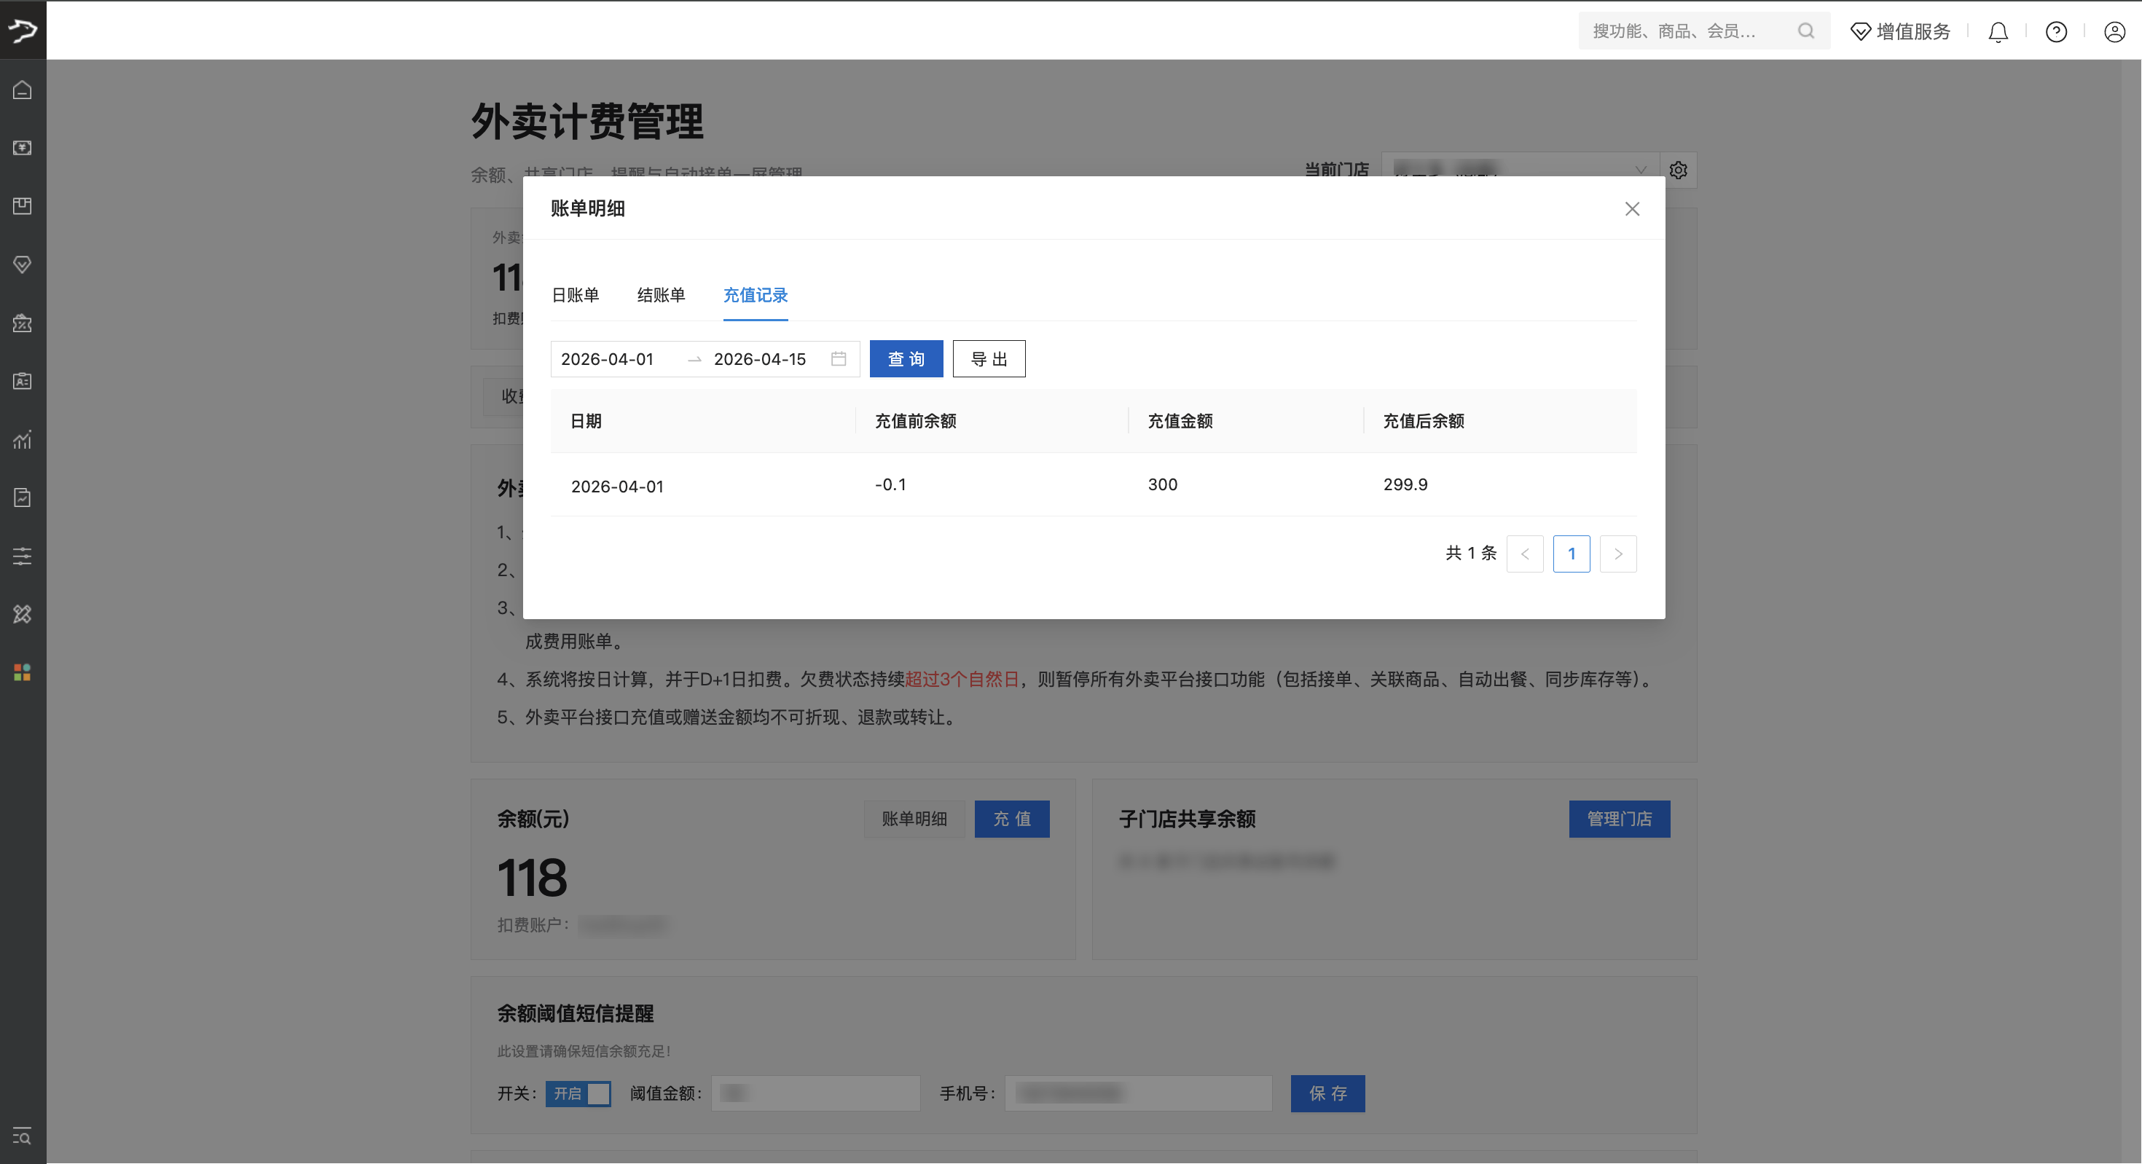This screenshot has width=2142, height=1164.
Task: Switch to the 结账单 tab
Action: pos(661,295)
